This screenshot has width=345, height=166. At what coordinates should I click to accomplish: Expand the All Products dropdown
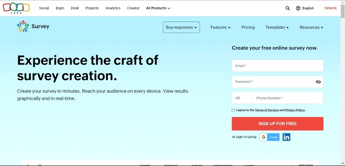[x=158, y=8]
